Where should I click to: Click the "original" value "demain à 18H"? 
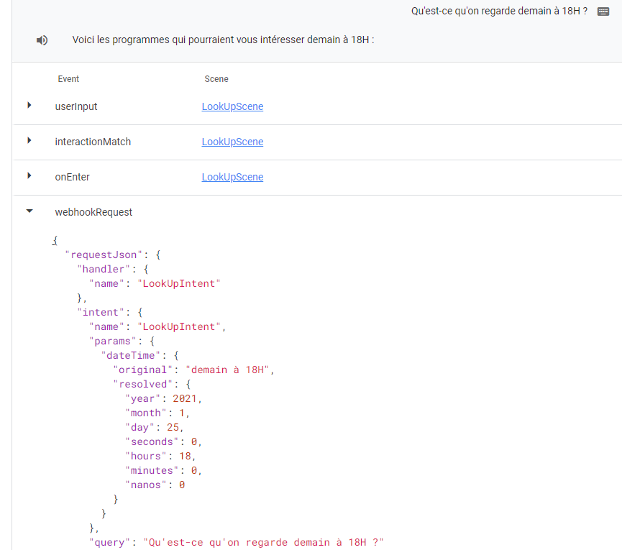[x=229, y=370]
